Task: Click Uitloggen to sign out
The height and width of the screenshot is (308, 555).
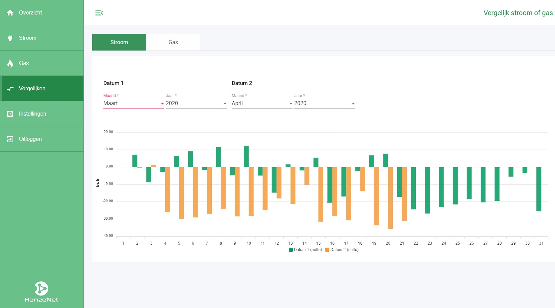Action: click(x=42, y=139)
